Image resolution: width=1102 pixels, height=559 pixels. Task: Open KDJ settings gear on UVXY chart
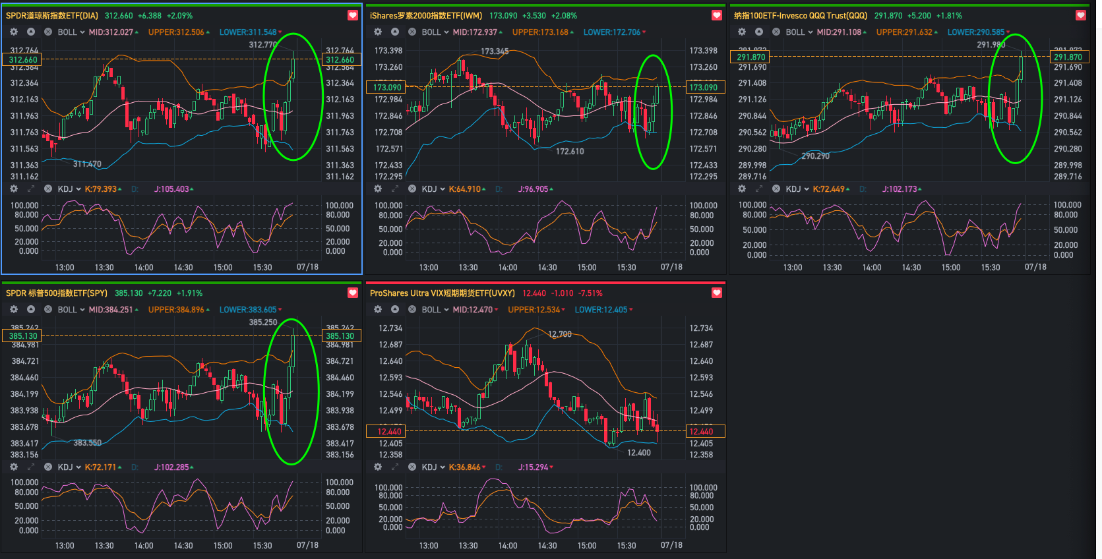(378, 467)
